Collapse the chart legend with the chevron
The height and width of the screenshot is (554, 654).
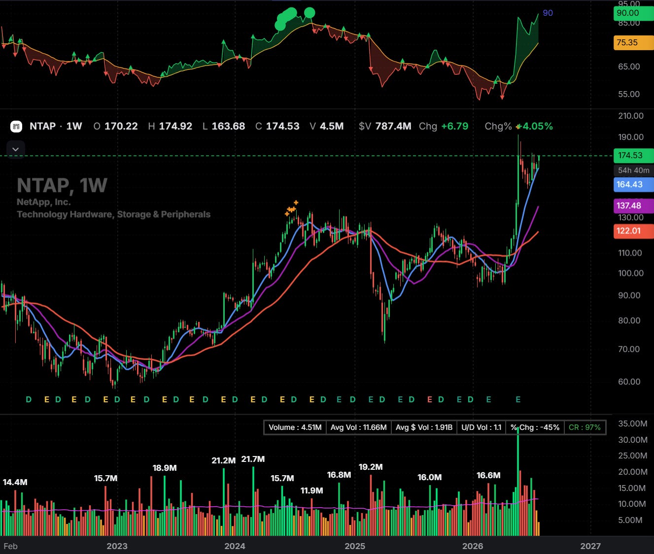[x=16, y=149]
